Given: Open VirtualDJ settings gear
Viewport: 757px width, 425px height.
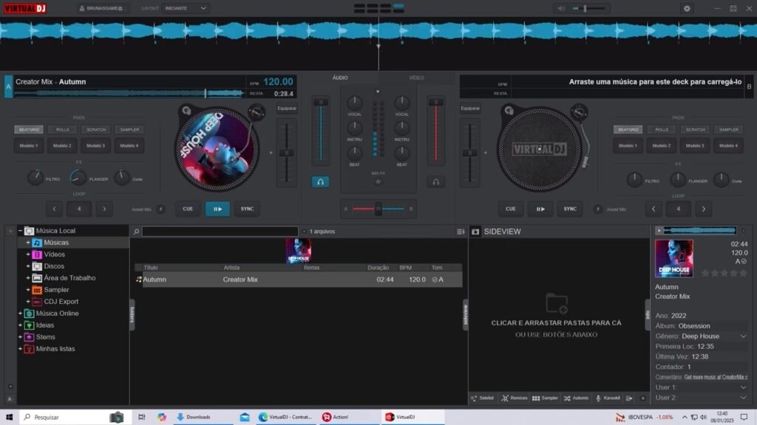Looking at the screenshot, I should [x=687, y=8].
